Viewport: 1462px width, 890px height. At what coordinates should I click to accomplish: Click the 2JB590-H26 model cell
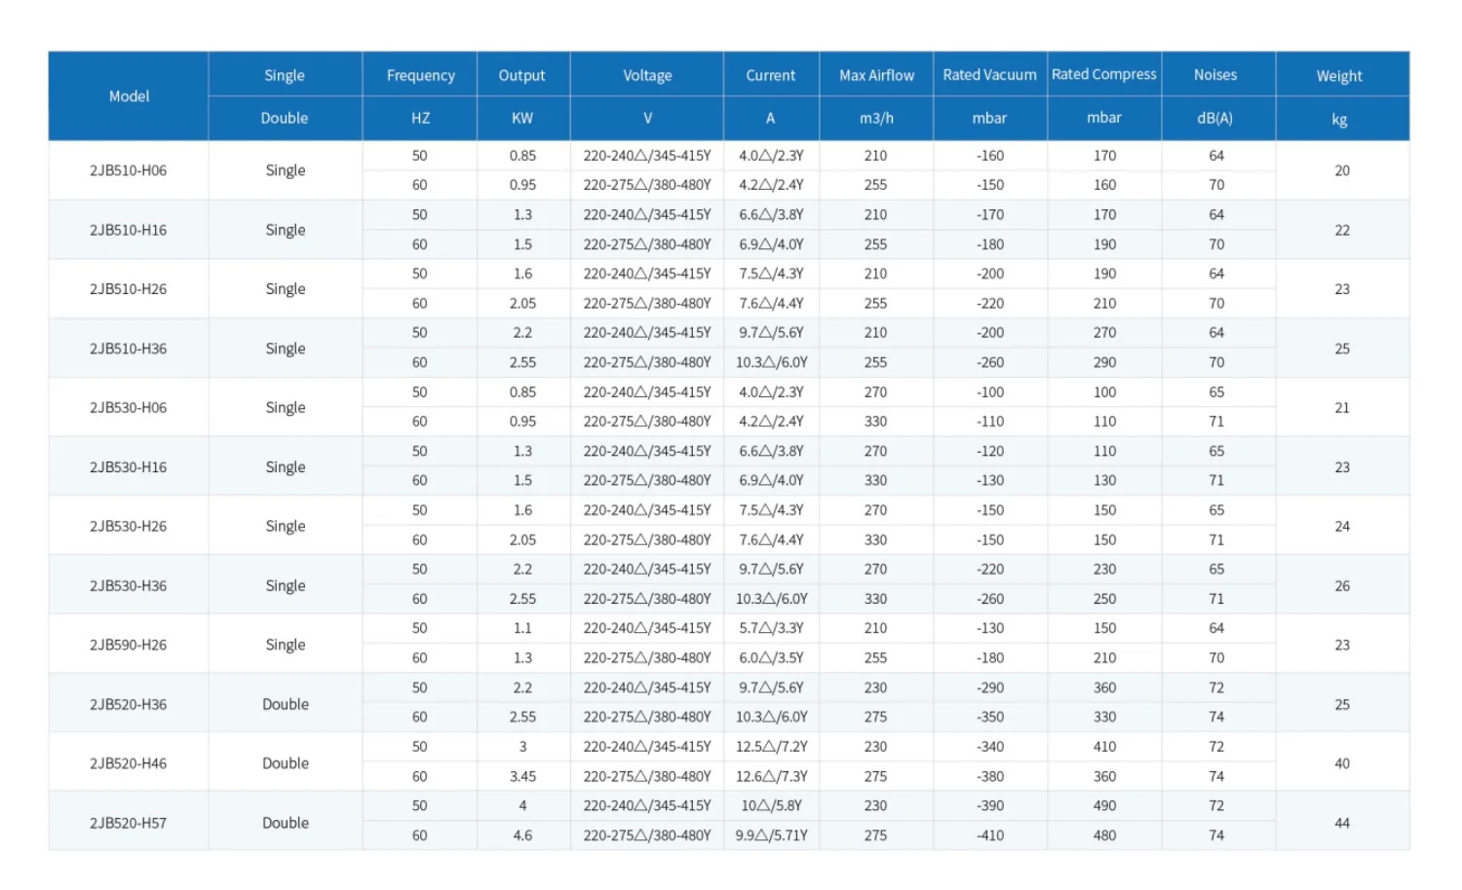pos(129,645)
